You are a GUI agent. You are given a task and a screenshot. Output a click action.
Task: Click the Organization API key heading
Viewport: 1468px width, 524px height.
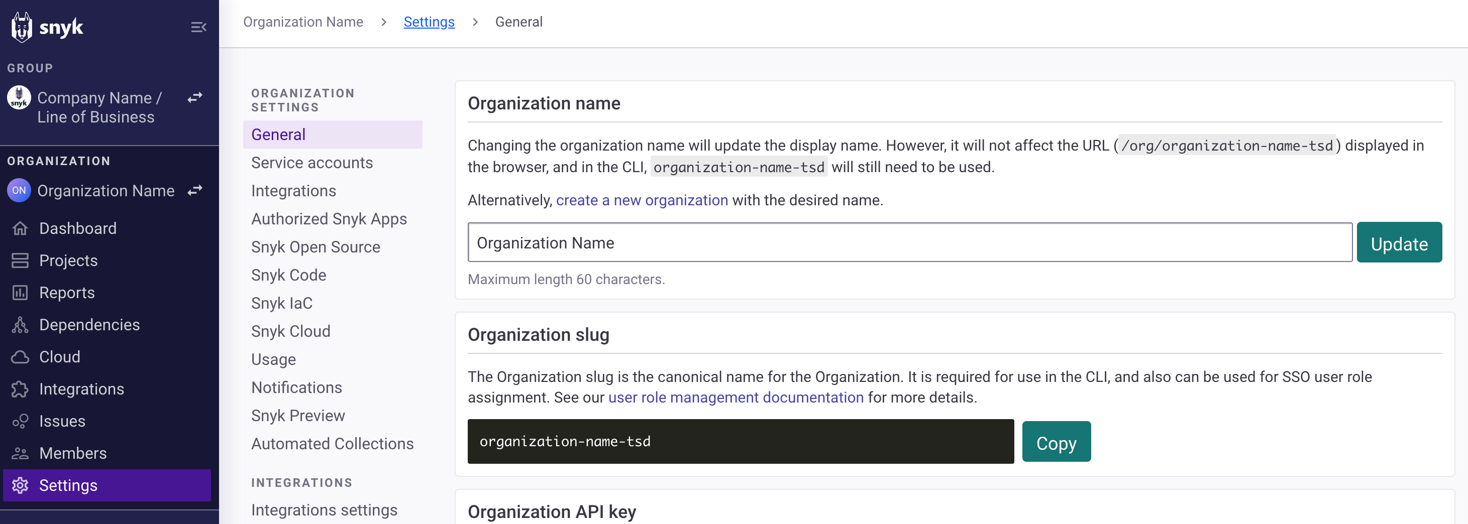coord(552,512)
